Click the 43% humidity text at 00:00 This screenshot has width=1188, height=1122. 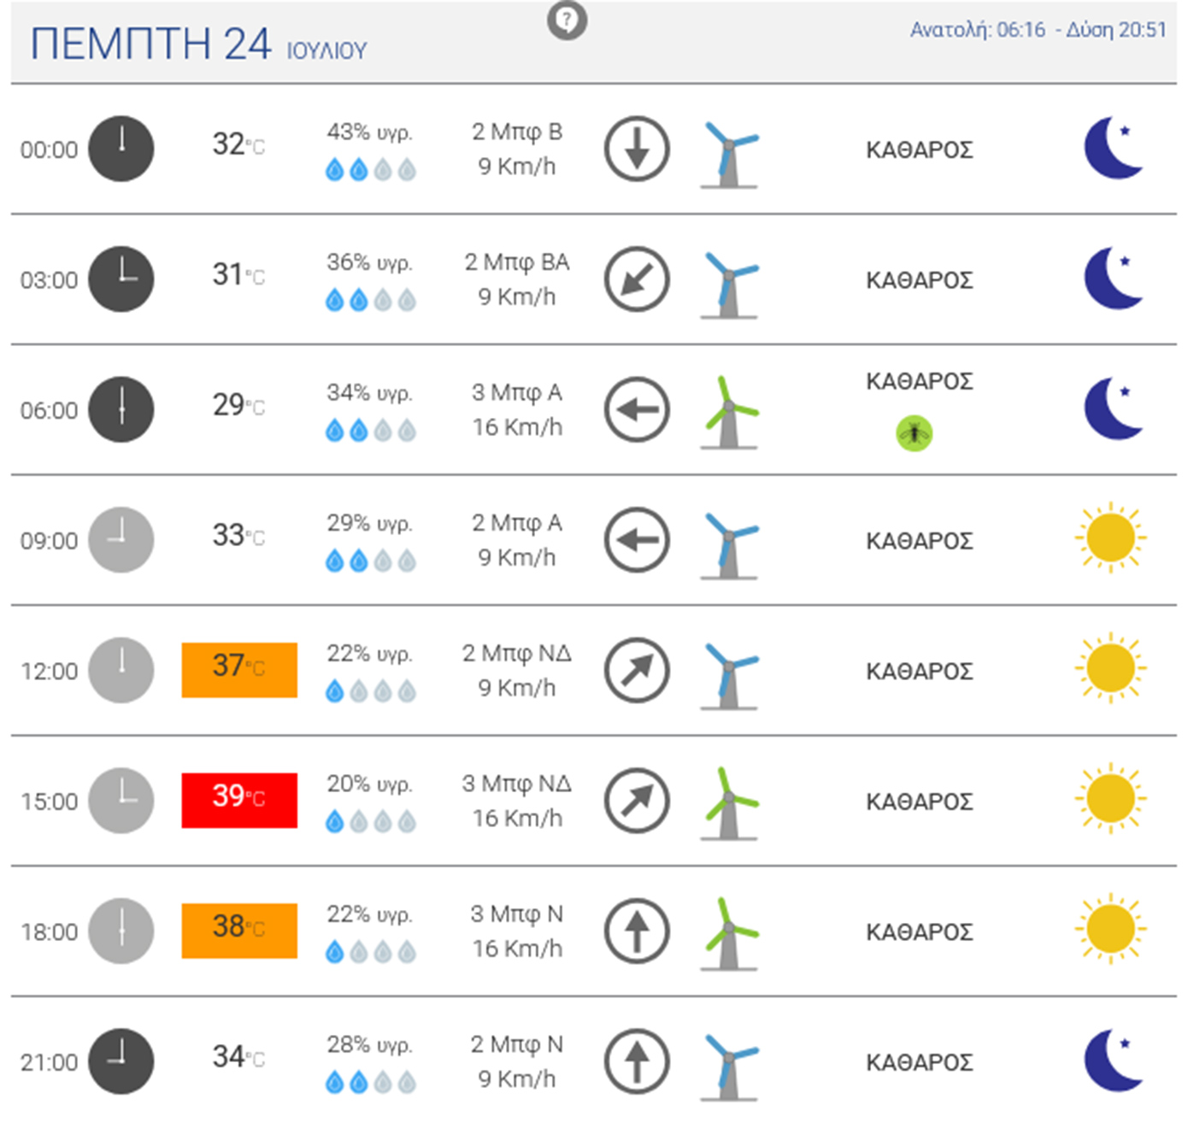pos(369,132)
